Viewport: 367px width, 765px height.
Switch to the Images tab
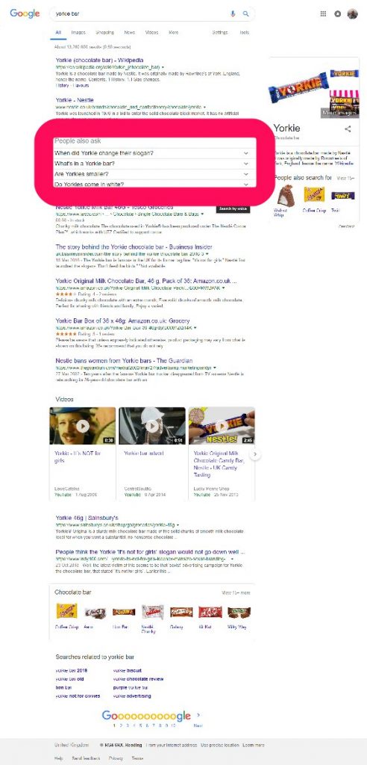coord(78,33)
